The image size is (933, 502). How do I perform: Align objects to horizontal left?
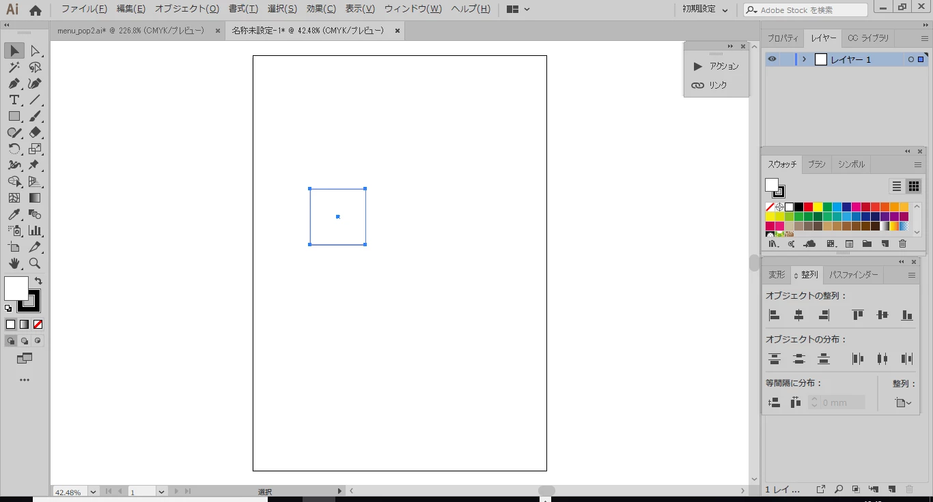775,315
